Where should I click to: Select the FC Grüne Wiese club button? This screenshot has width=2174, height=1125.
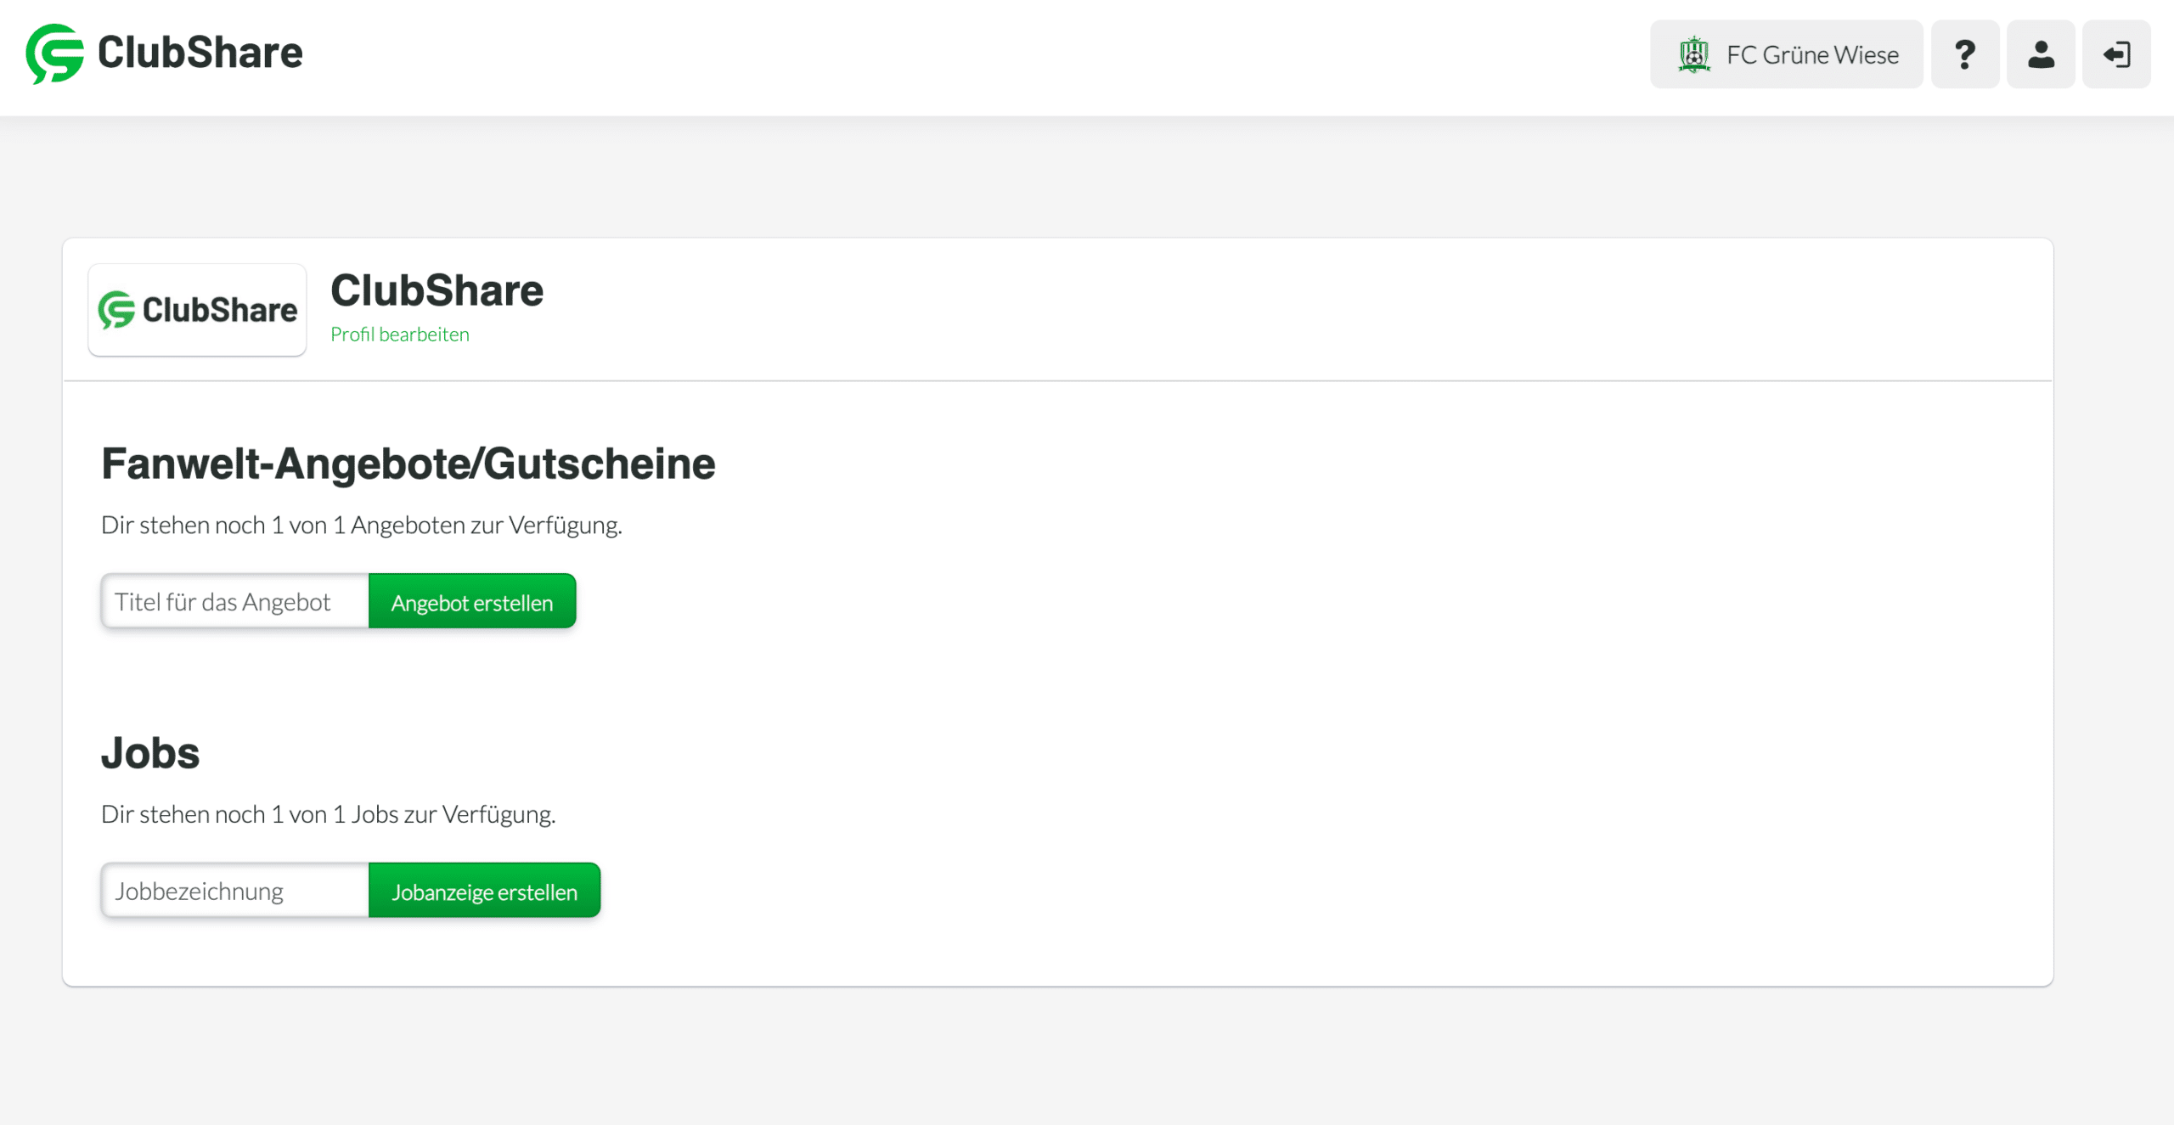[x=1787, y=54]
